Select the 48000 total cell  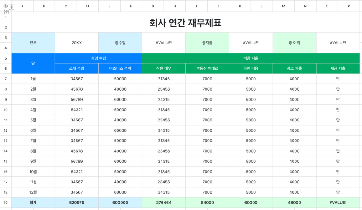tap(294, 203)
